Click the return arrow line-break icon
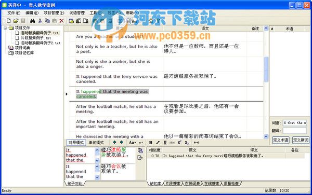This screenshot has height=195, width=312. (x=141, y=143)
